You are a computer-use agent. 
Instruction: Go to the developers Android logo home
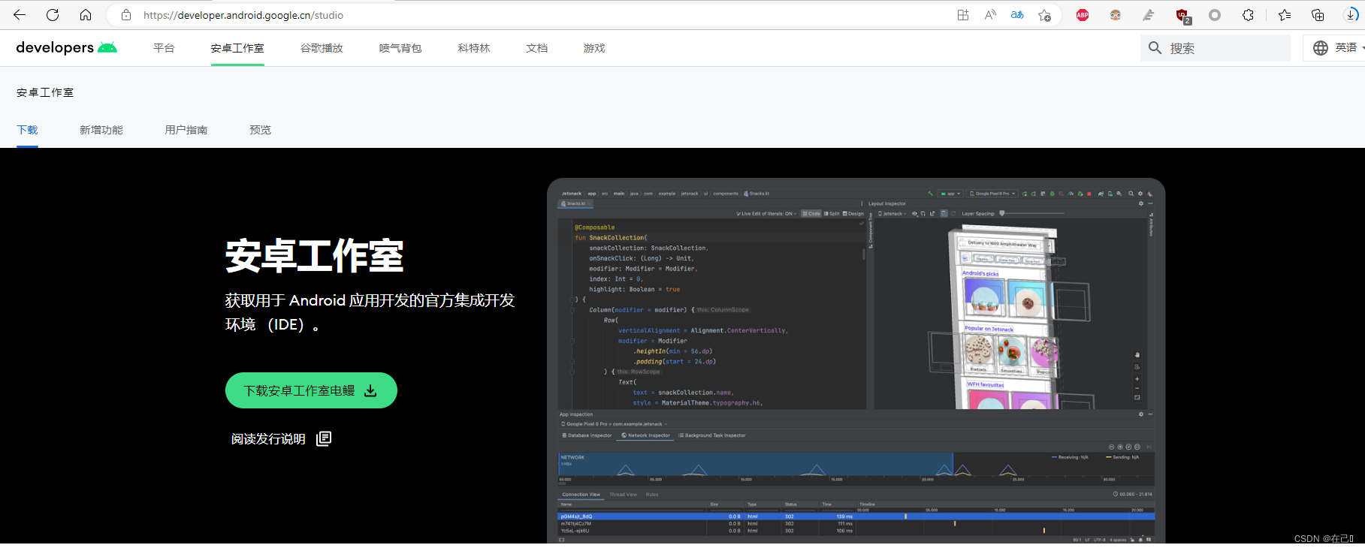tap(66, 47)
